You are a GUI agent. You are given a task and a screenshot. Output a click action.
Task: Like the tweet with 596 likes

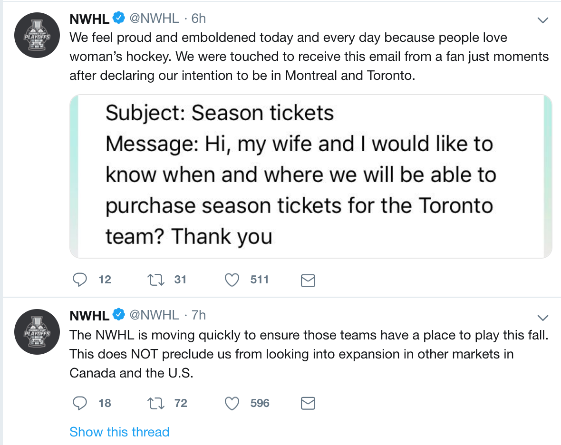232,404
